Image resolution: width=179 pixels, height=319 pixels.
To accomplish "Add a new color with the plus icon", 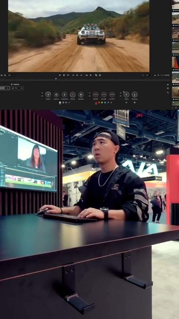I will 111,102.
